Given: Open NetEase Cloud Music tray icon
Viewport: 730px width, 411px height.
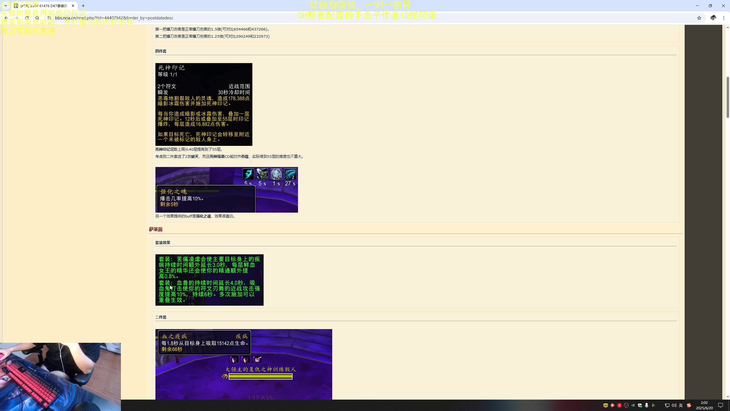Looking at the screenshot, I should (x=619, y=405).
